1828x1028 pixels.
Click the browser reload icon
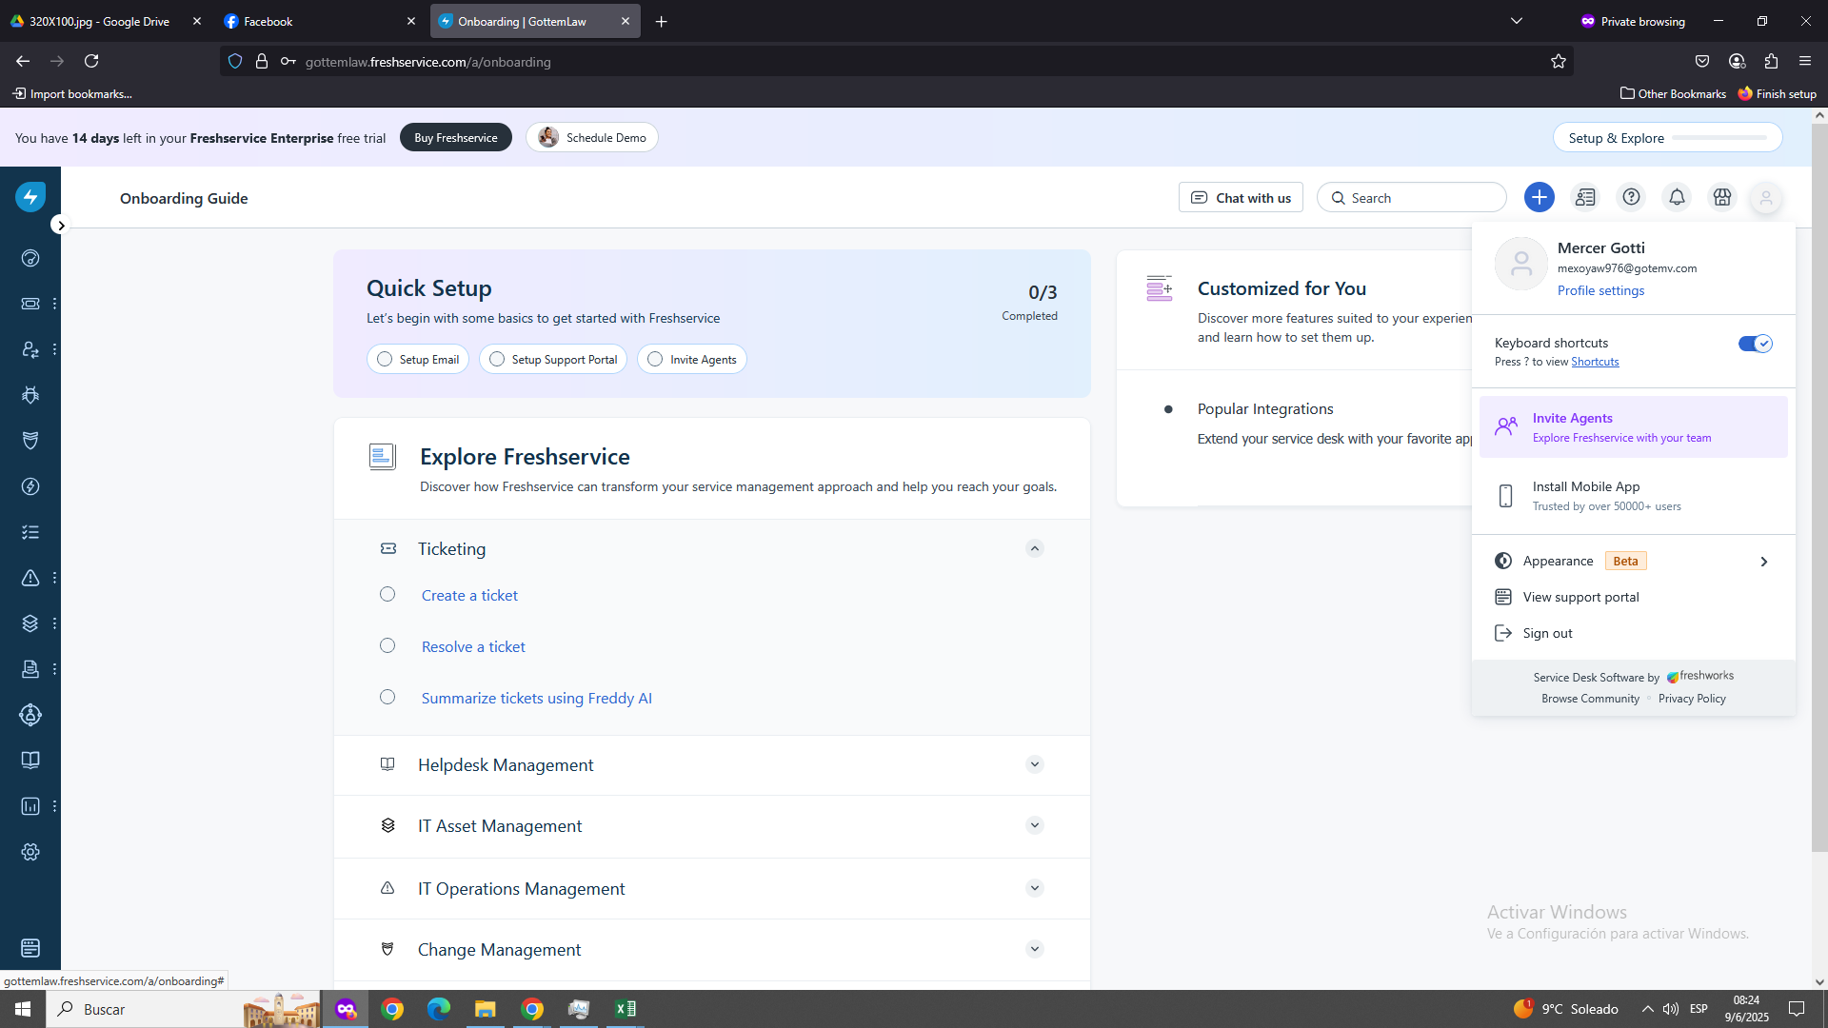pyautogui.click(x=91, y=61)
